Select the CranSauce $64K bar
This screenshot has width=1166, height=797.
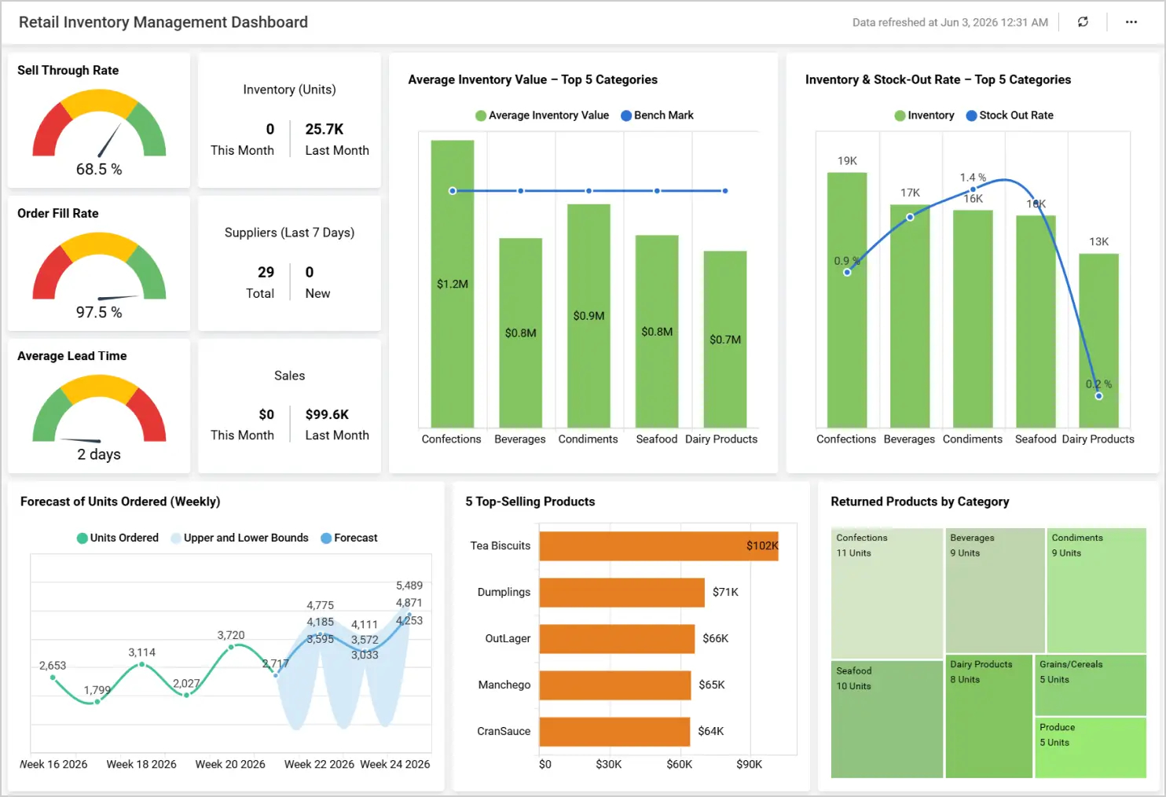coord(614,732)
